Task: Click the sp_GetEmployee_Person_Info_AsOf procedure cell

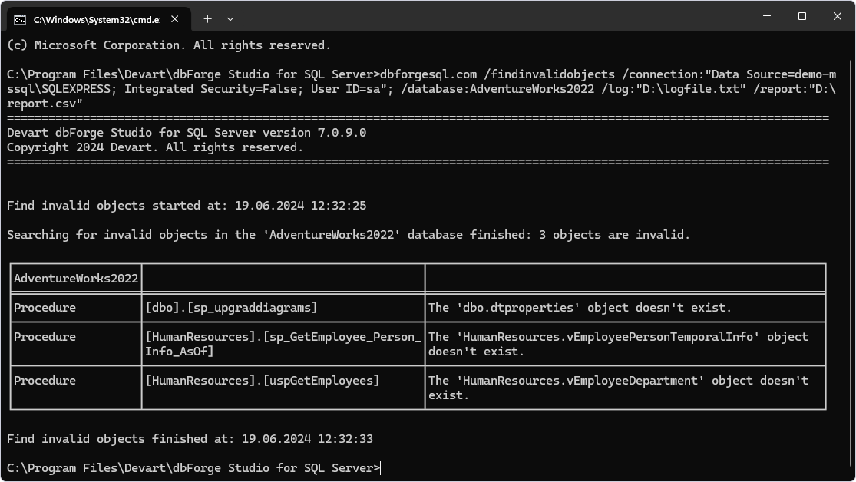Action: tap(283, 344)
